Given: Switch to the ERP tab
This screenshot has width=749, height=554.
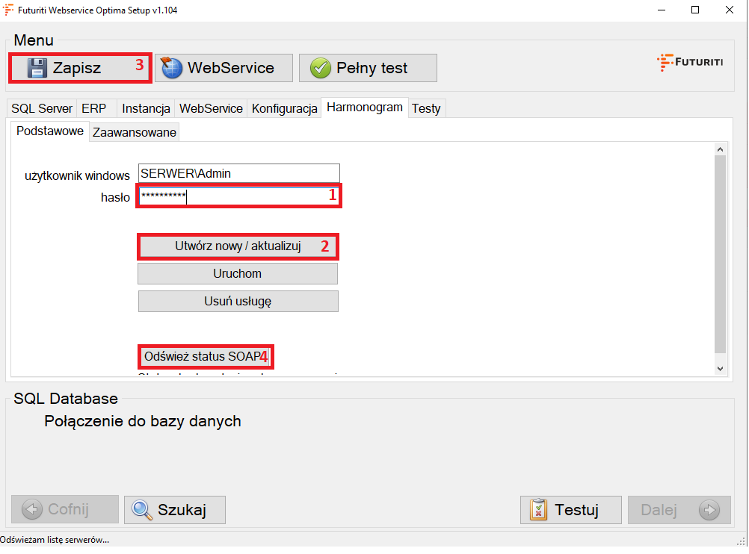Looking at the screenshot, I should tap(94, 108).
